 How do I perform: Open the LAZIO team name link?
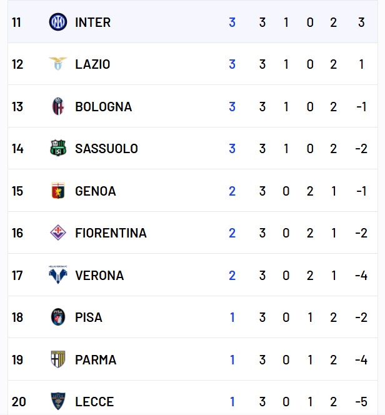coord(92,64)
